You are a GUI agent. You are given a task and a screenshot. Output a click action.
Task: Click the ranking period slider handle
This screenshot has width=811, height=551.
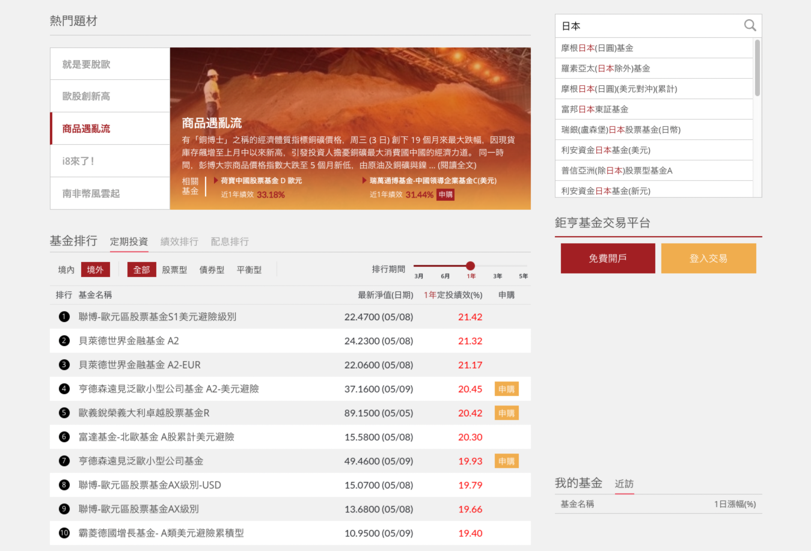(470, 266)
